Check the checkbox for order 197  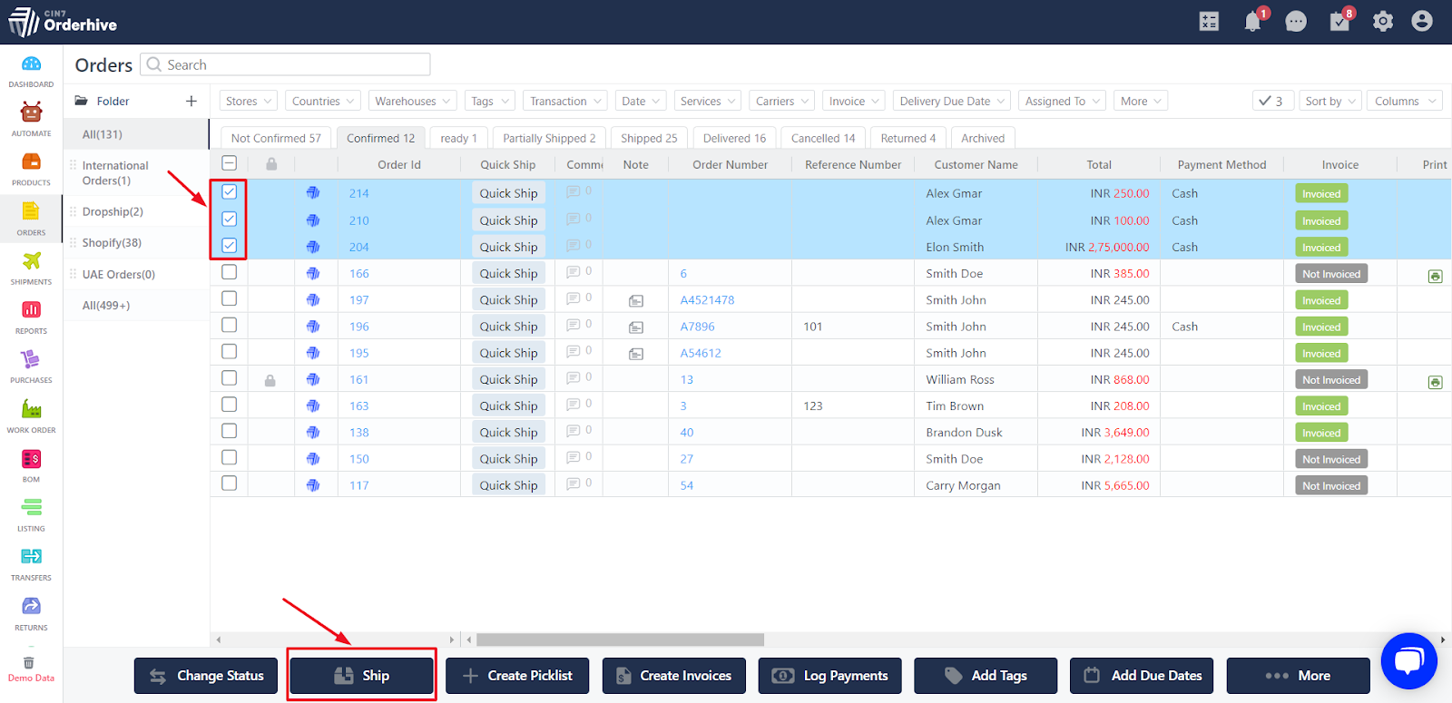(x=230, y=298)
